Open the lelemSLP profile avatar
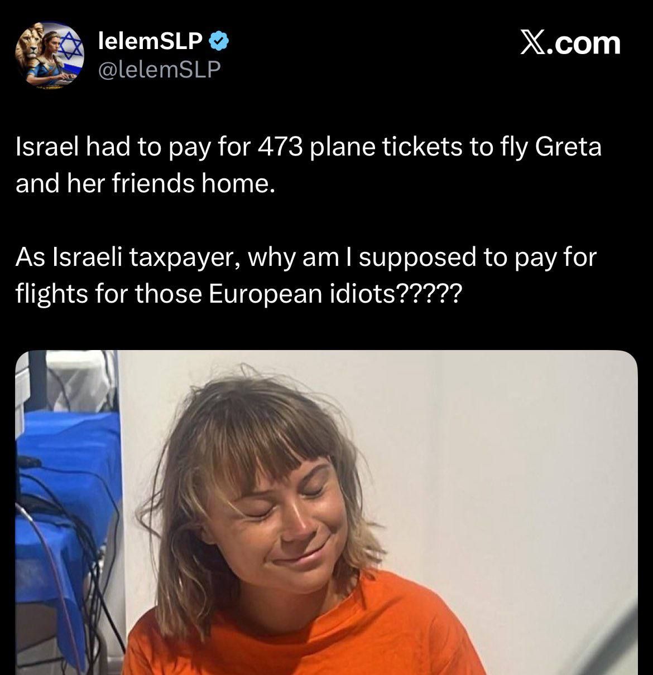Viewport: 653px width, 675px height. tap(49, 55)
